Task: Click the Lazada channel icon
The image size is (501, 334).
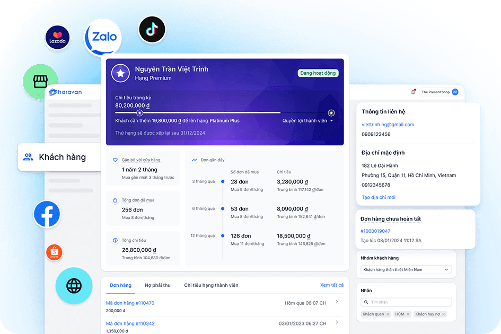Action: pos(57,37)
